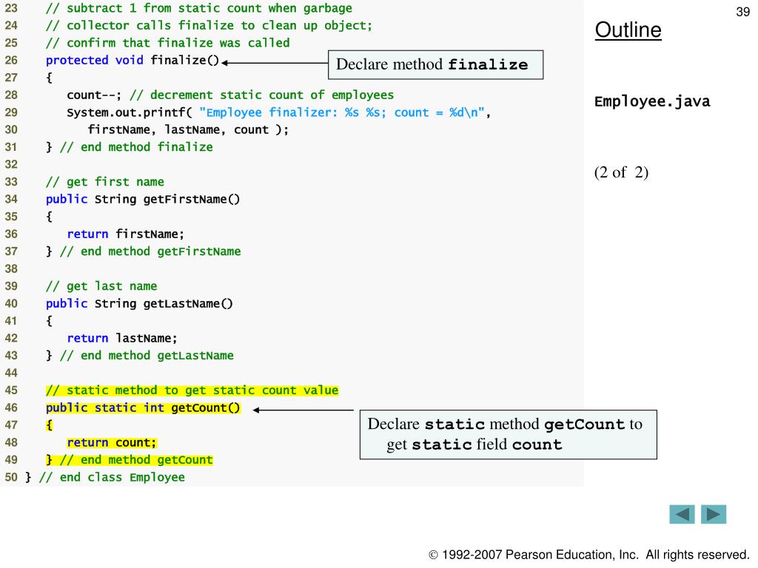Image resolution: width=758 pixels, height=568 pixels.
Task: Click comment "// end method getLastName"
Action: pos(147,356)
